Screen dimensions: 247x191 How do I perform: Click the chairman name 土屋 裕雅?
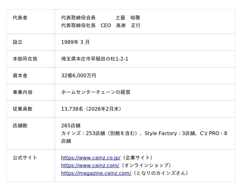[x=128, y=18]
